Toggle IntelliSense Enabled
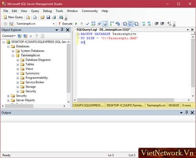 point(105,24)
